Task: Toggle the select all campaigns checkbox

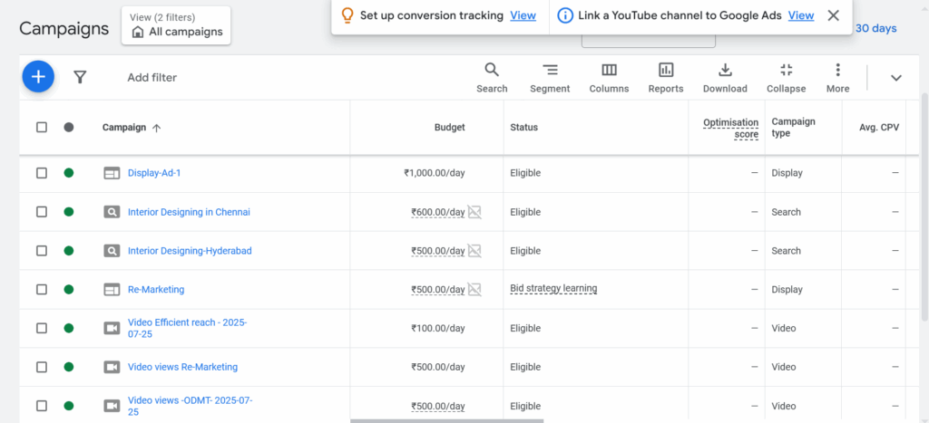Action: point(42,128)
